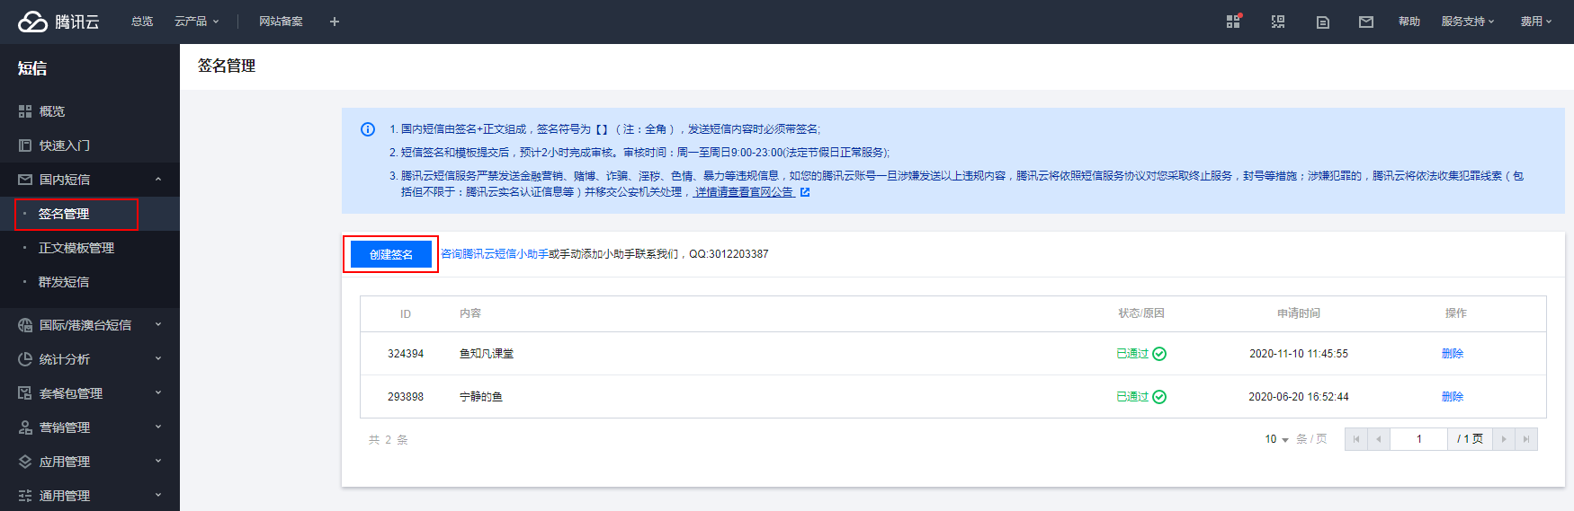Open the mail messages icon
The width and height of the screenshot is (1574, 511).
1365,22
